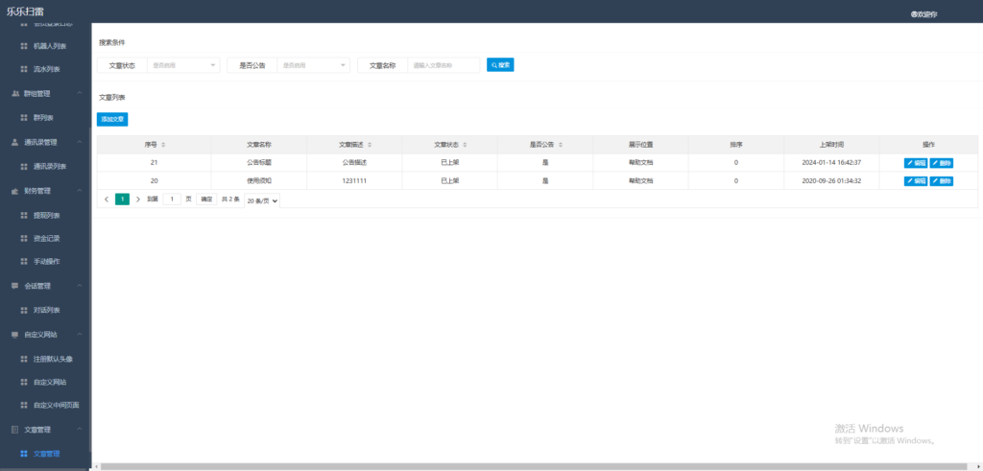983x471 pixels.
Task: Open 流水列表 in the sidebar
Action: click(x=46, y=69)
